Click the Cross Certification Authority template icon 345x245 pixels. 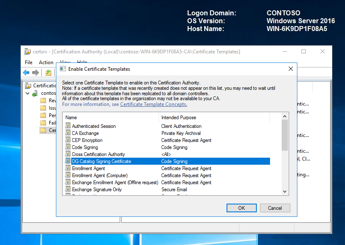[x=68, y=154]
